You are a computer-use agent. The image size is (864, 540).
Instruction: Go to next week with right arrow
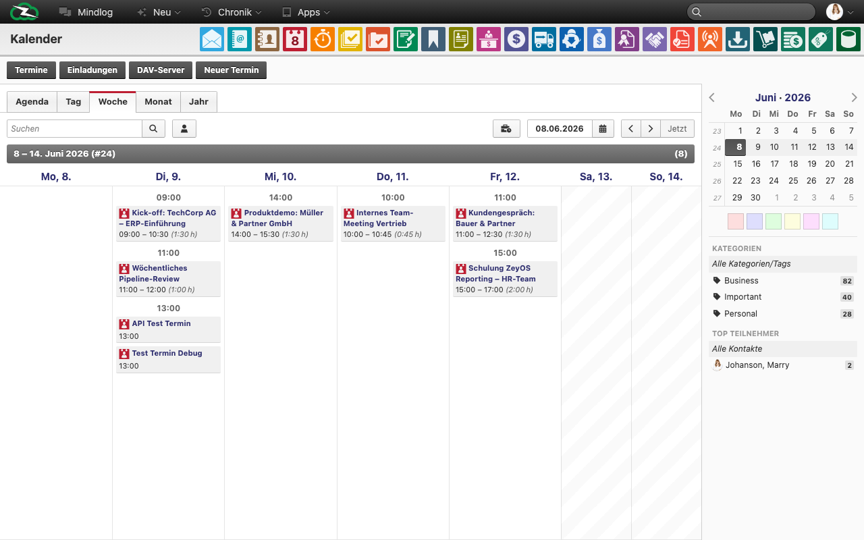tap(650, 128)
